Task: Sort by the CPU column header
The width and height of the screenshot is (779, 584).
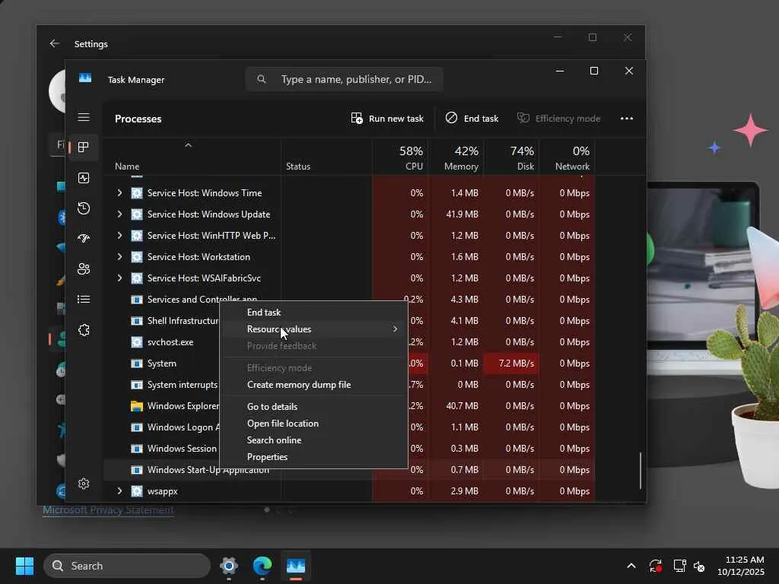Action: coord(400,157)
